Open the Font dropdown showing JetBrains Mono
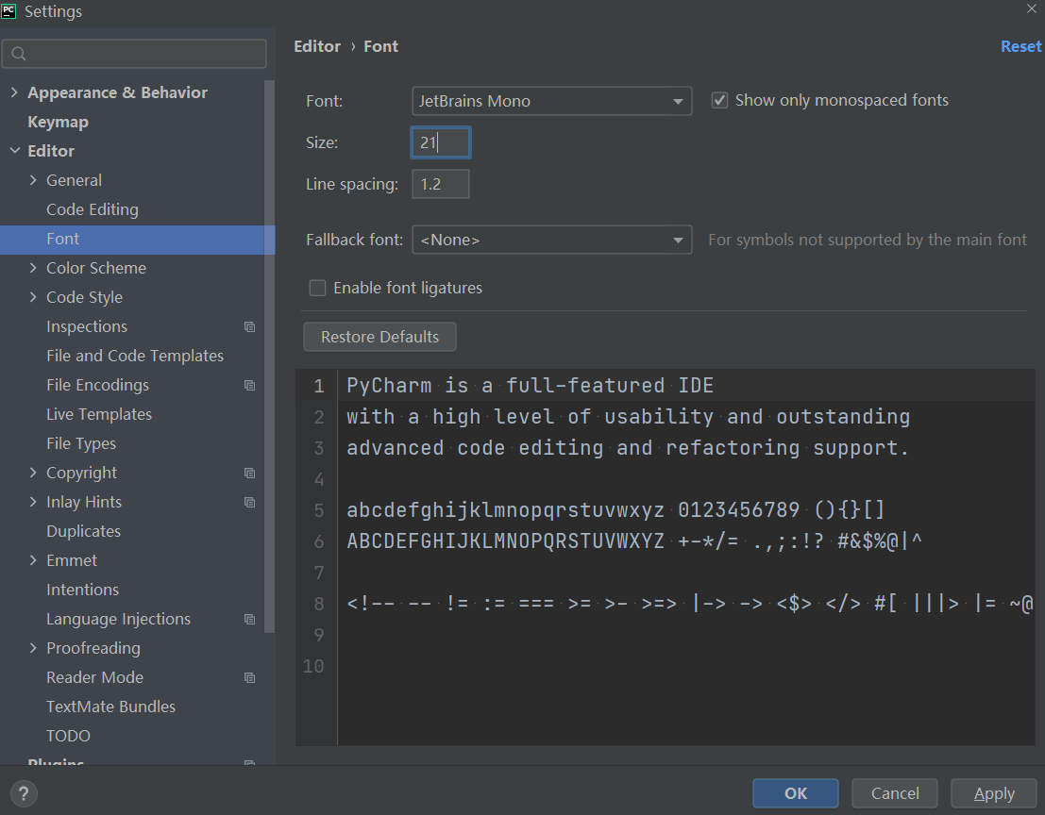The image size is (1045, 815). (552, 101)
